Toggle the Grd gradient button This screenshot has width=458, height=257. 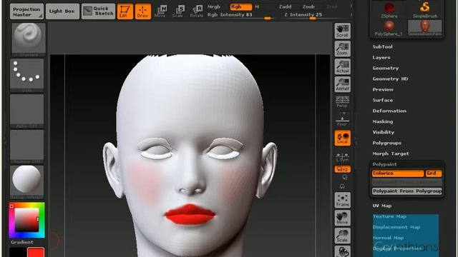tap(434, 173)
